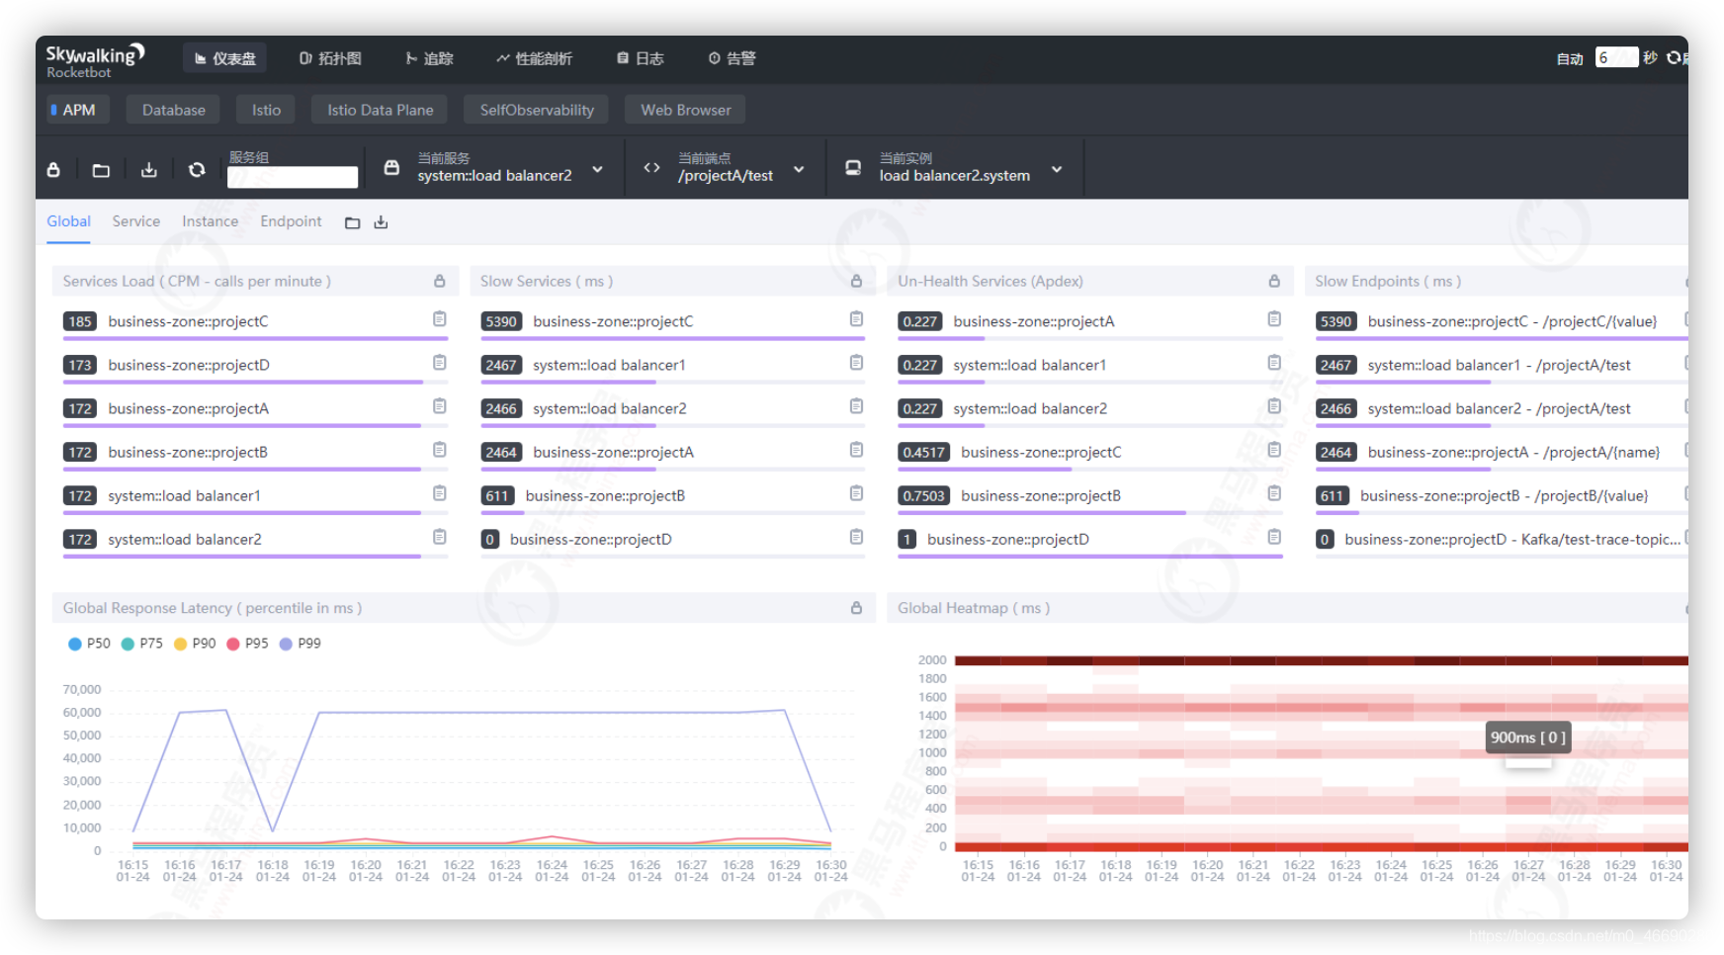
Task: Toggle the auto refresh label
Action: 1570,59
